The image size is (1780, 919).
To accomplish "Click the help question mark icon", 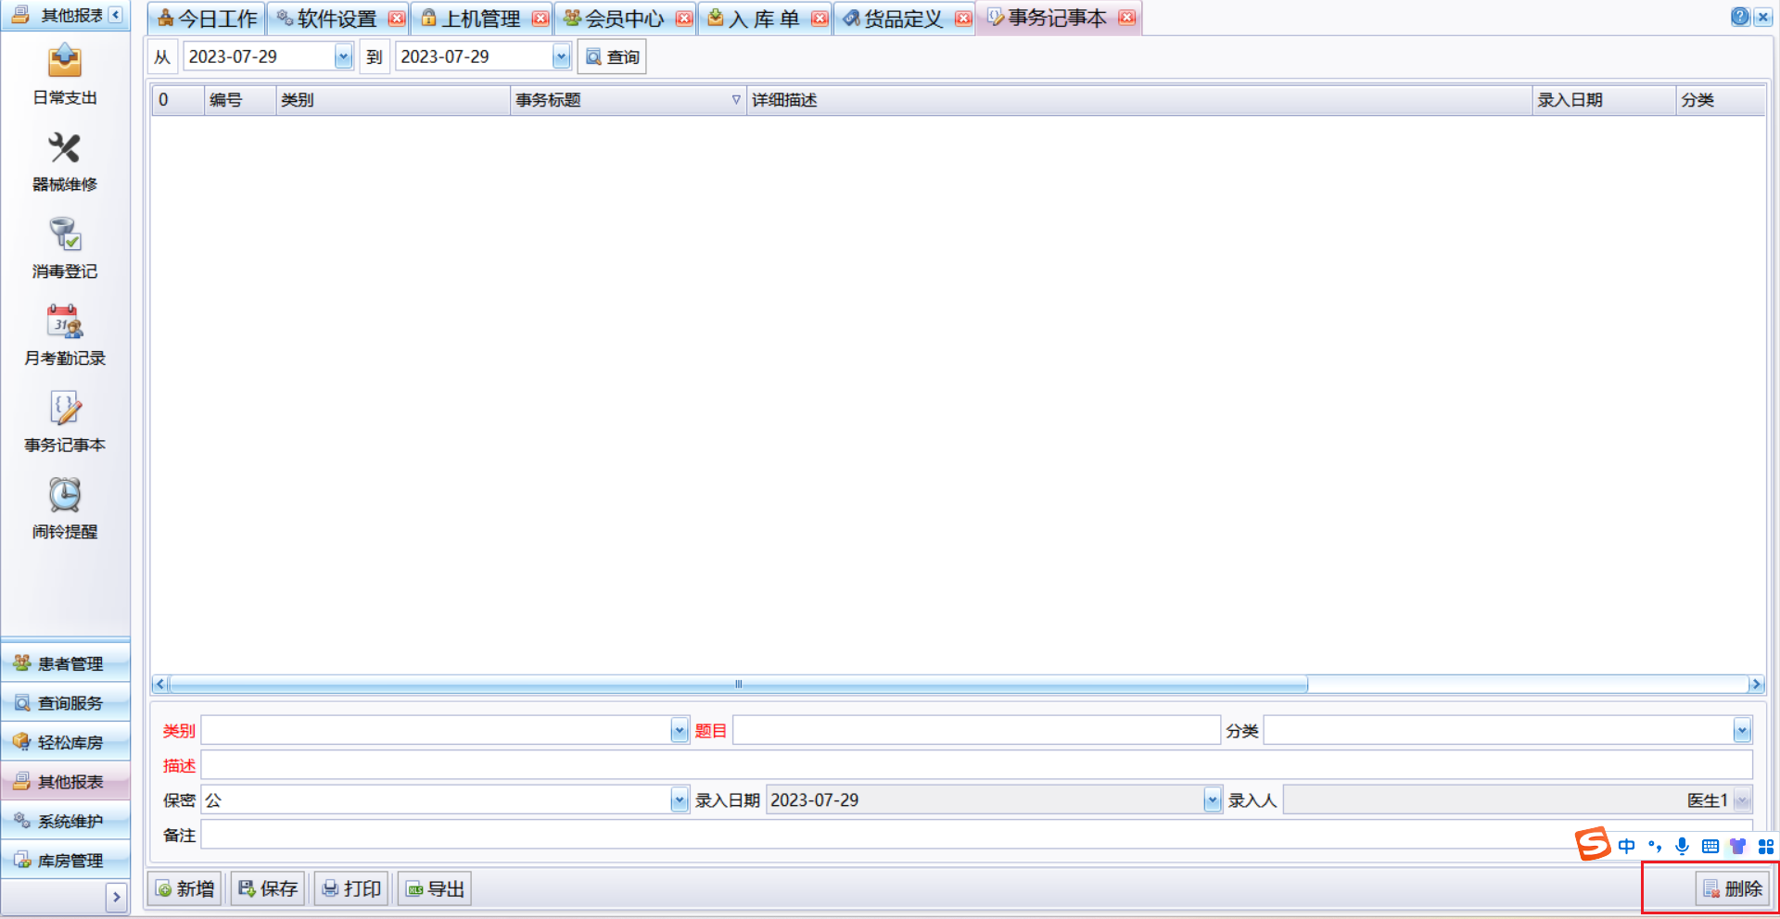I will click(x=1740, y=17).
